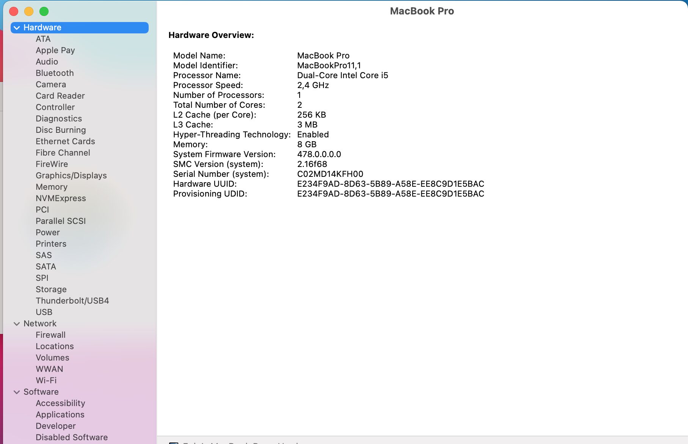Open the Power section

[x=48, y=233]
